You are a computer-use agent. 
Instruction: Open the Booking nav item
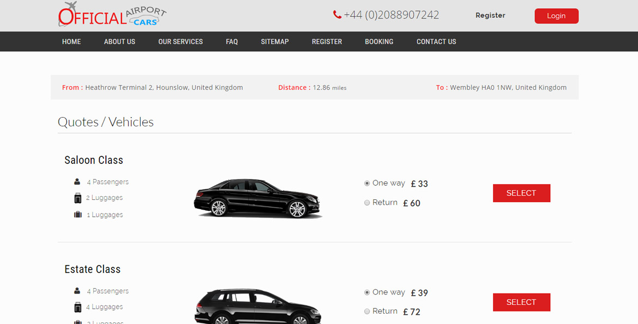(x=379, y=41)
